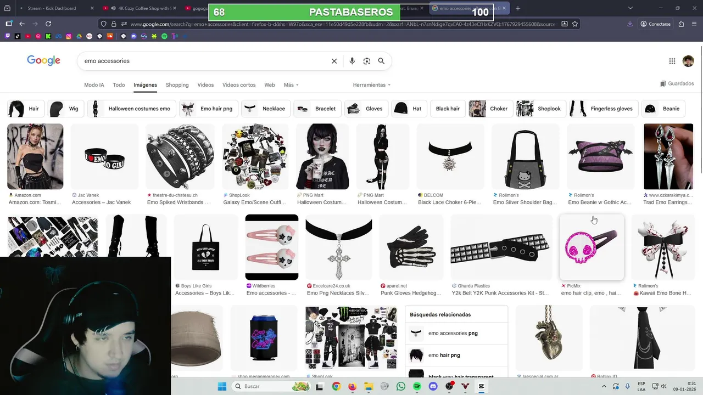Filter by the Beanie chip
The image size is (703, 395).
665,109
